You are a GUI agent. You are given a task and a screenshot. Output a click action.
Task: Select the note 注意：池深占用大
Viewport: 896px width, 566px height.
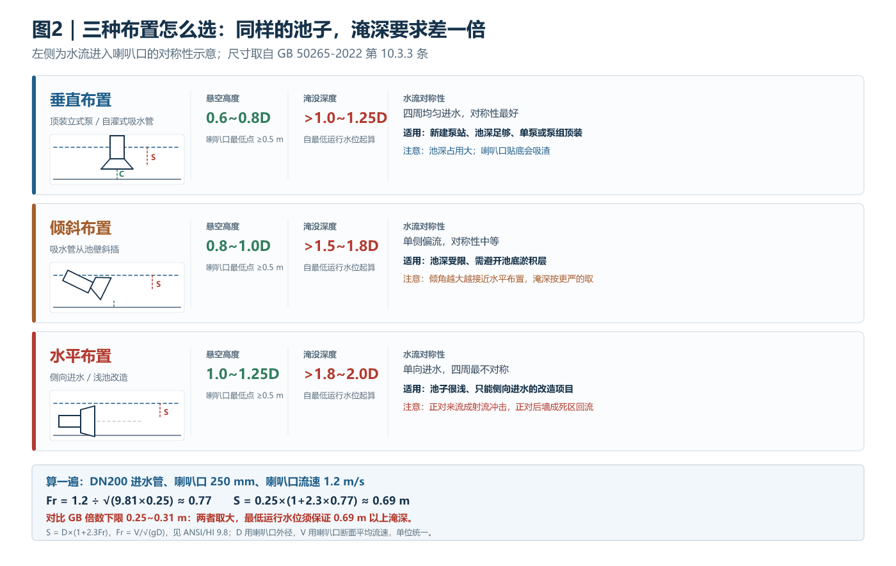point(477,150)
